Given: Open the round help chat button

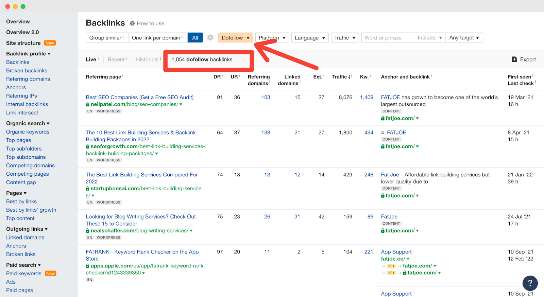Looking at the screenshot, I should [530, 283].
